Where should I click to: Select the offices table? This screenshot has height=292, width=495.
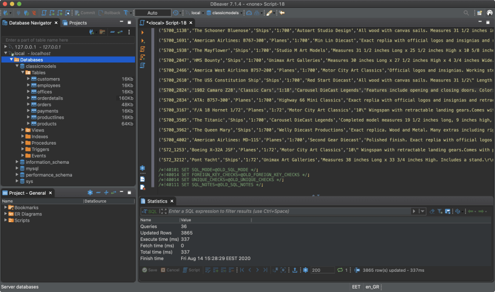pos(44,92)
